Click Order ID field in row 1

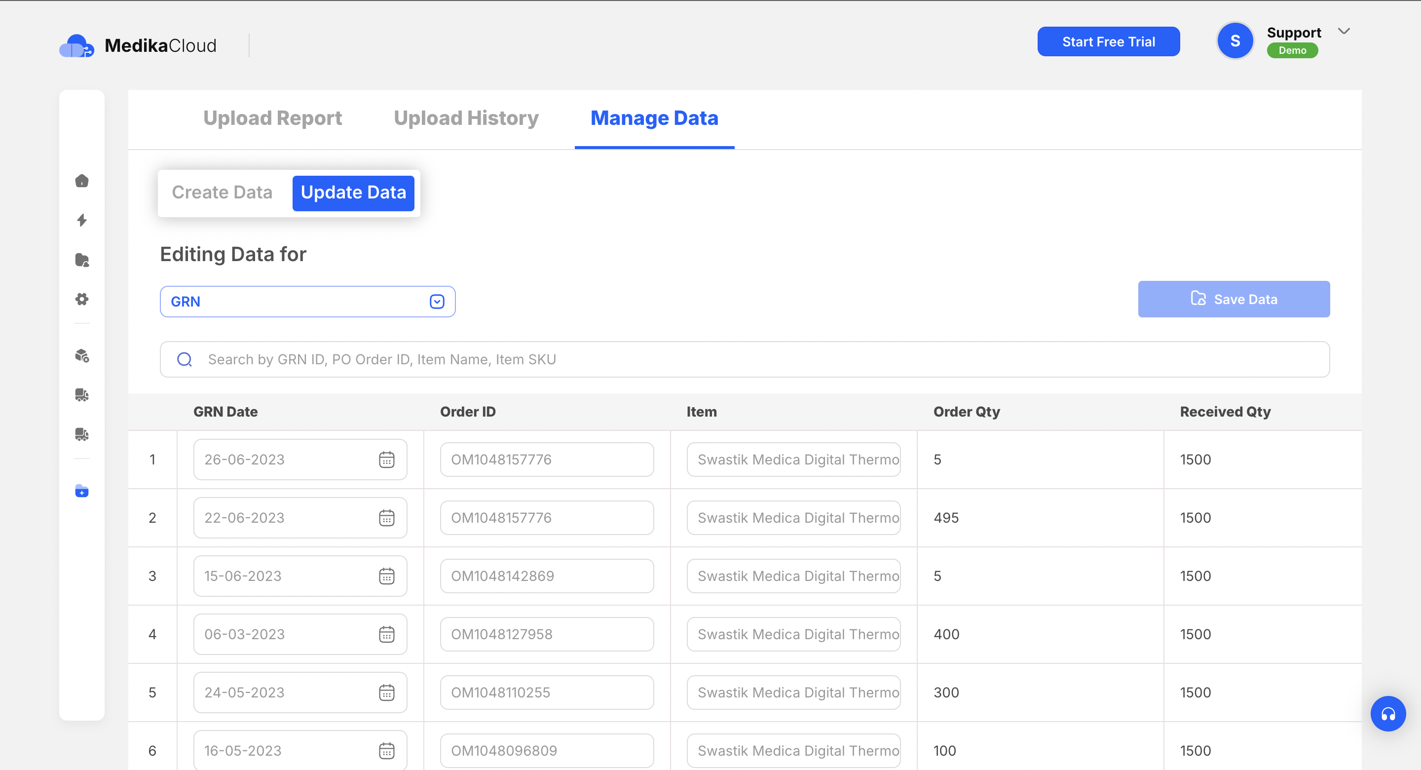coord(547,459)
